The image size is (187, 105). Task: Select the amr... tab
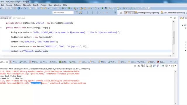[x=122, y=62]
